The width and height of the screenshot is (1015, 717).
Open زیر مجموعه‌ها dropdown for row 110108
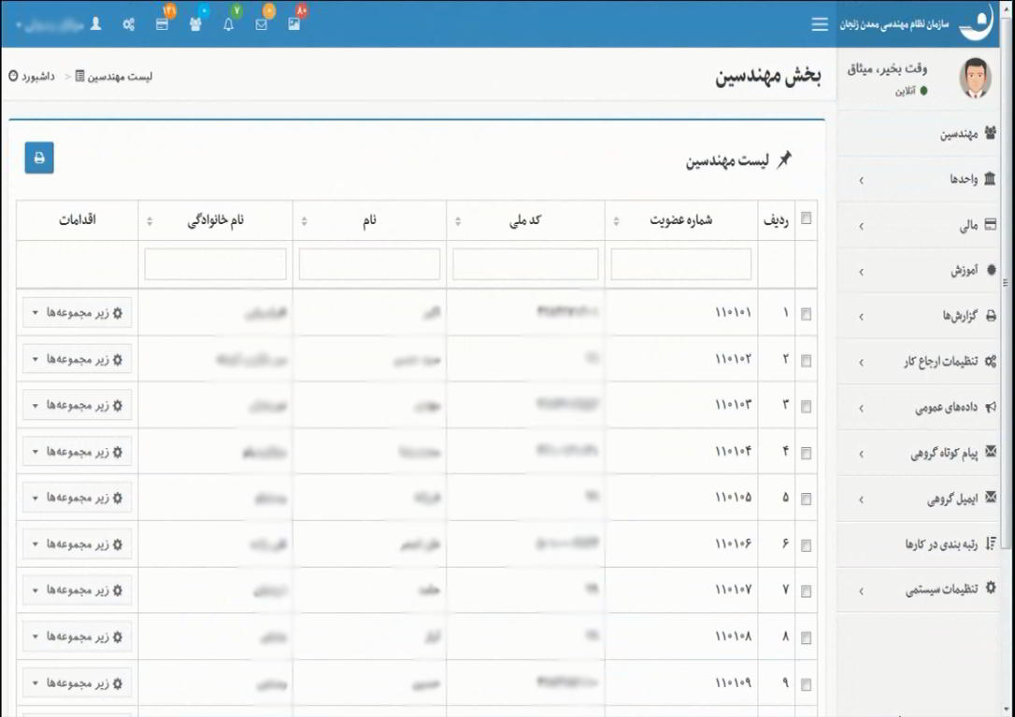[x=77, y=637]
